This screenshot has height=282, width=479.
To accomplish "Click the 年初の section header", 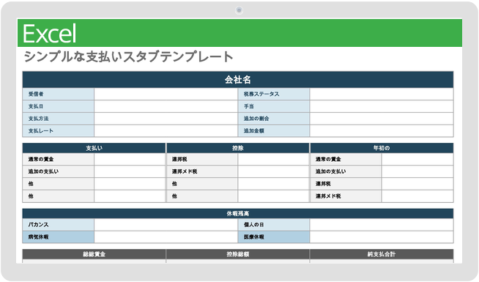I will click(382, 148).
